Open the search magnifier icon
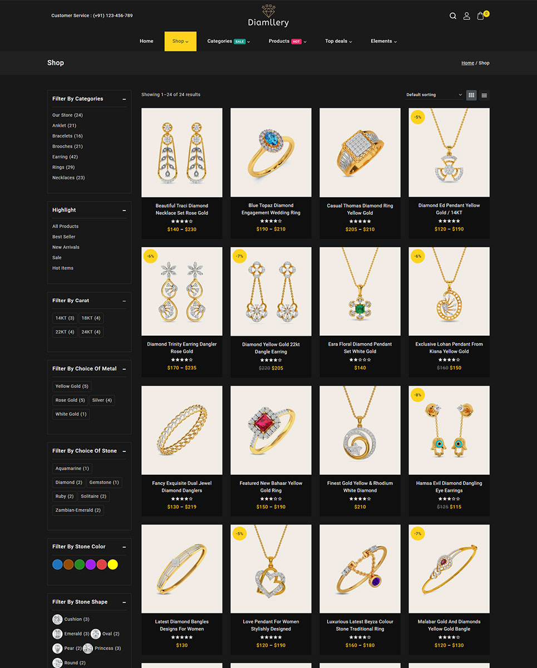Image resolution: width=537 pixels, height=668 pixels. point(453,16)
